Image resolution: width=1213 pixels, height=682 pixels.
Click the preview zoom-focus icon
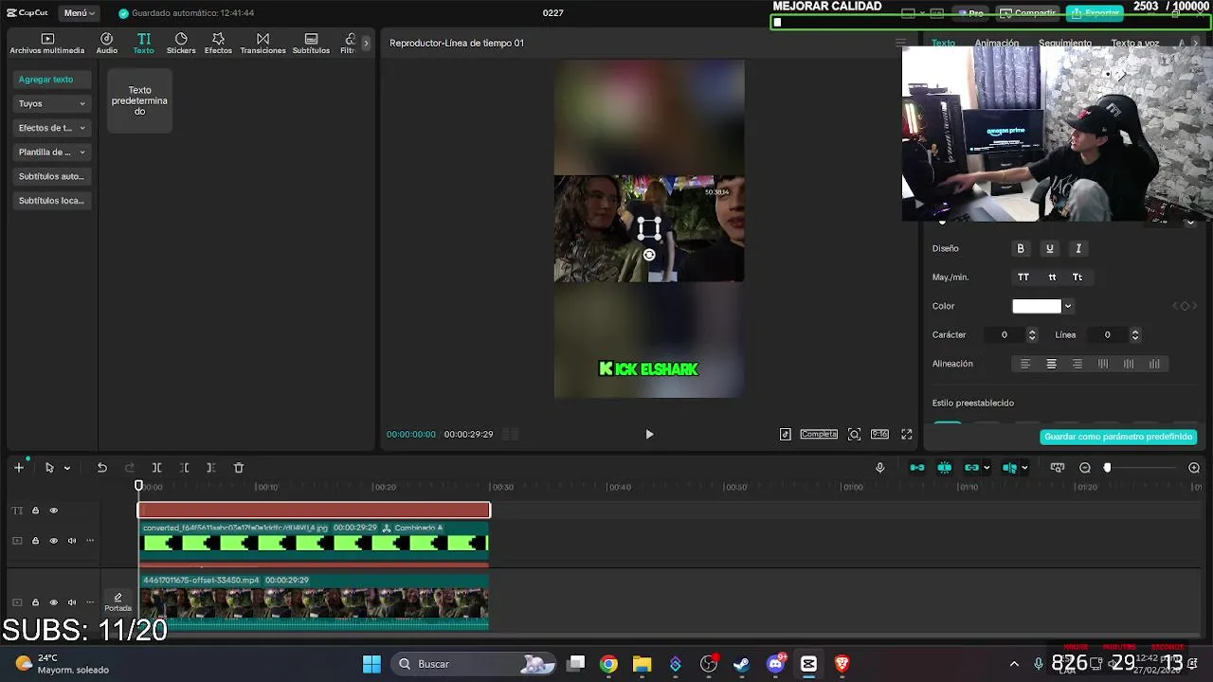point(854,434)
